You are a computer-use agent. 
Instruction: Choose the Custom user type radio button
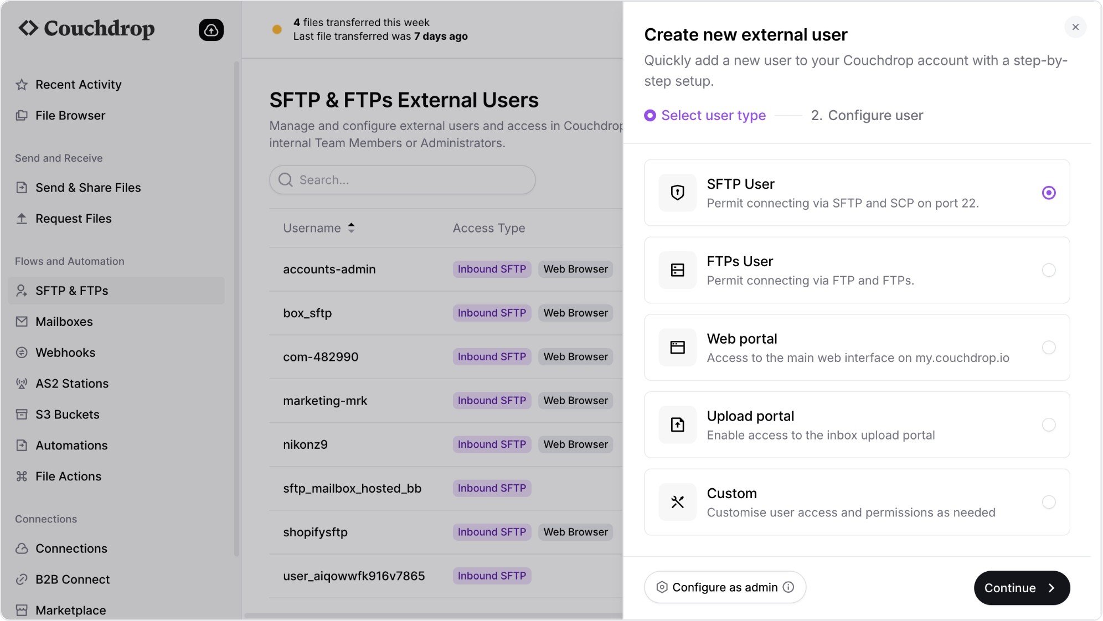(1048, 502)
